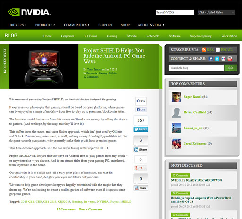Expand the Drivers menu
242x219 pixels.
coord(18,25)
